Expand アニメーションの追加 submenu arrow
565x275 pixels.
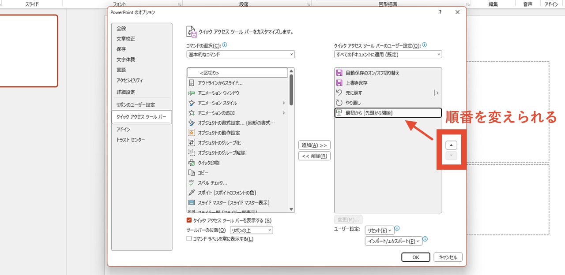click(283, 113)
